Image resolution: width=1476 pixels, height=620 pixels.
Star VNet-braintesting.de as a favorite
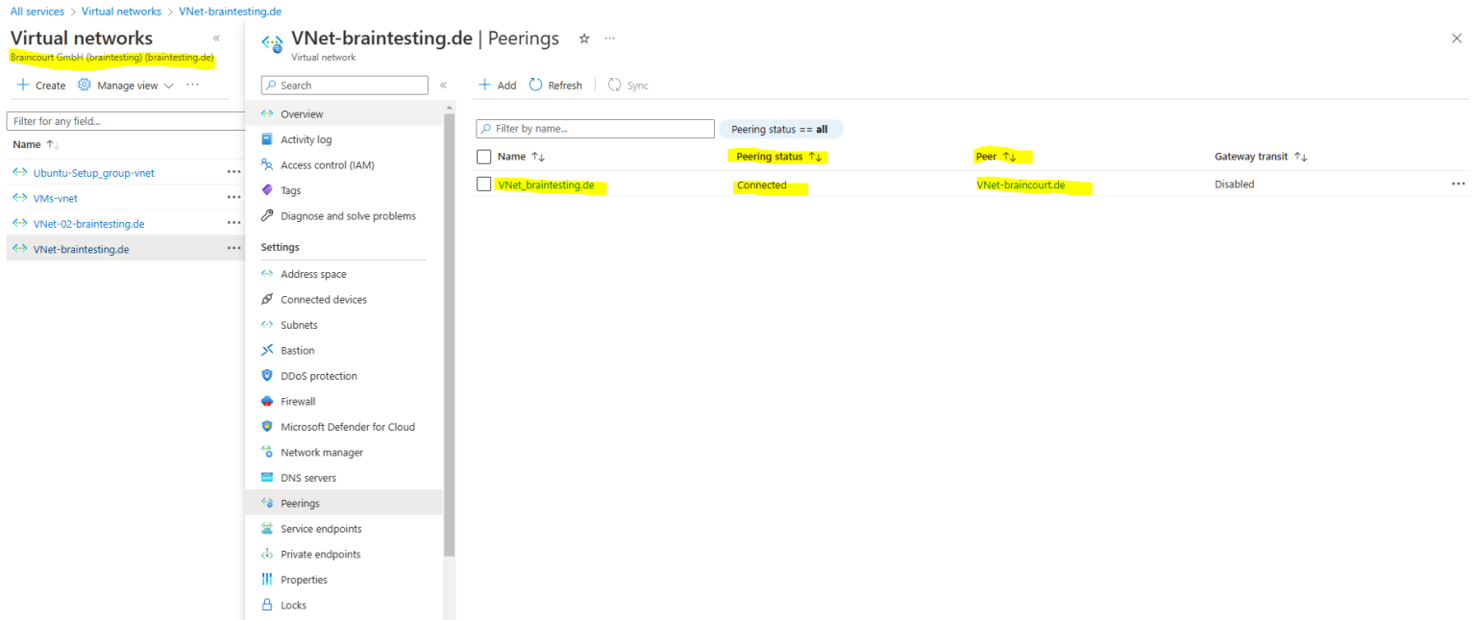583,38
